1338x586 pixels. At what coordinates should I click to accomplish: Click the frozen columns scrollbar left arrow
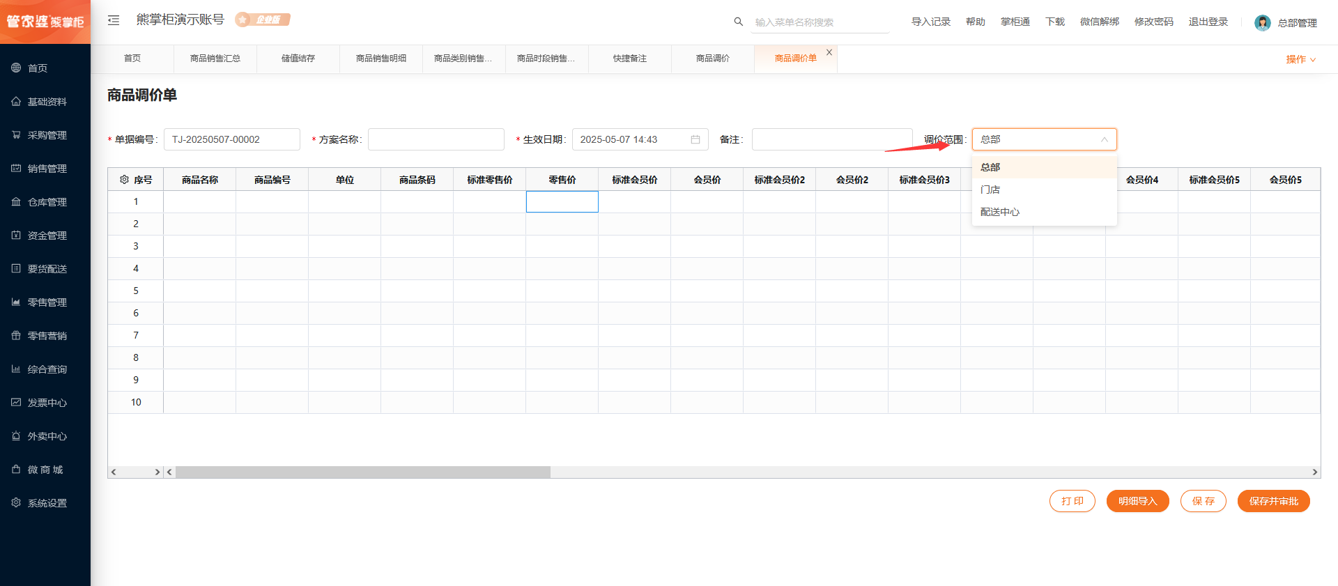coord(114,472)
